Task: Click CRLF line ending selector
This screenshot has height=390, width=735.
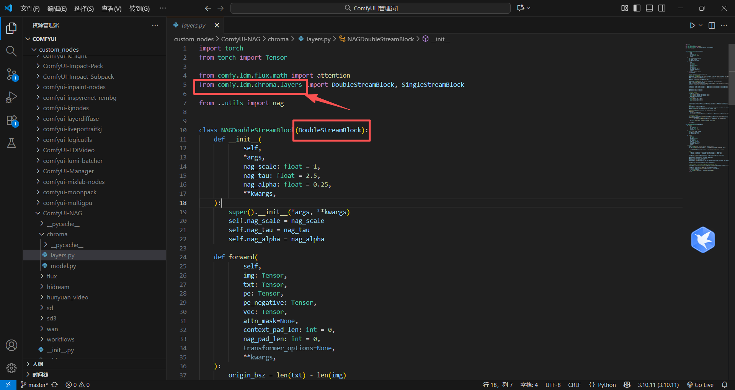Action: (574, 385)
